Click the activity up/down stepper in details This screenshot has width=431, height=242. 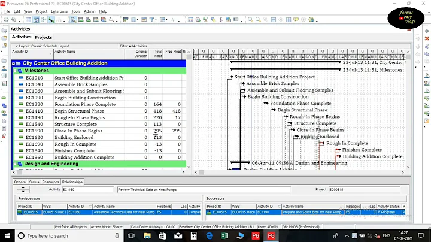click(23, 189)
